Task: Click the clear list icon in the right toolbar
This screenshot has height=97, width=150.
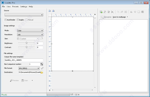Action: [x=108, y=12]
